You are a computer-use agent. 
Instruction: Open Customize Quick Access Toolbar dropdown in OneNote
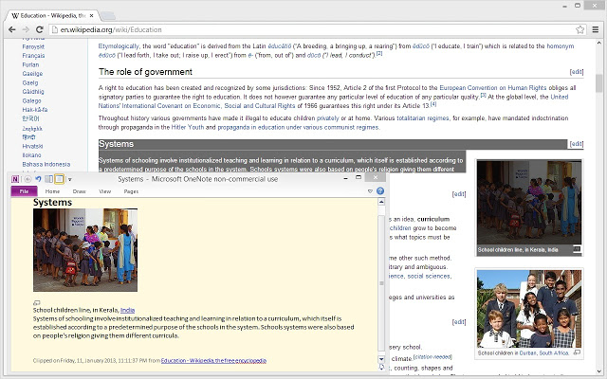tap(70, 179)
